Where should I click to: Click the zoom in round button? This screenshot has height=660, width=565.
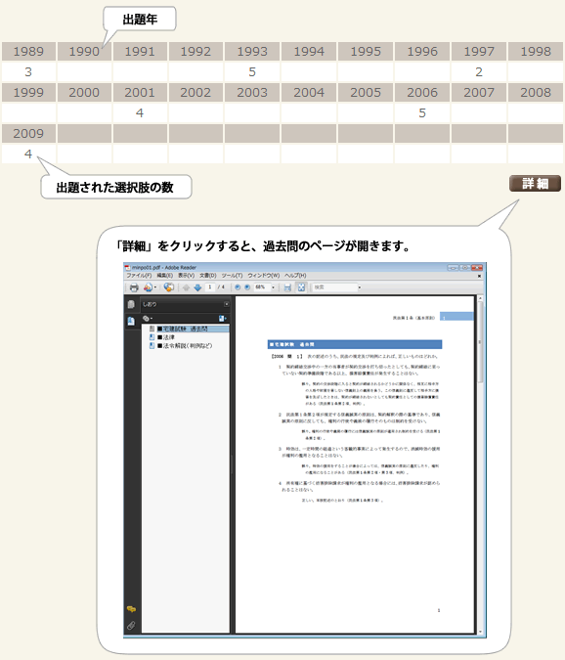click(x=247, y=287)
